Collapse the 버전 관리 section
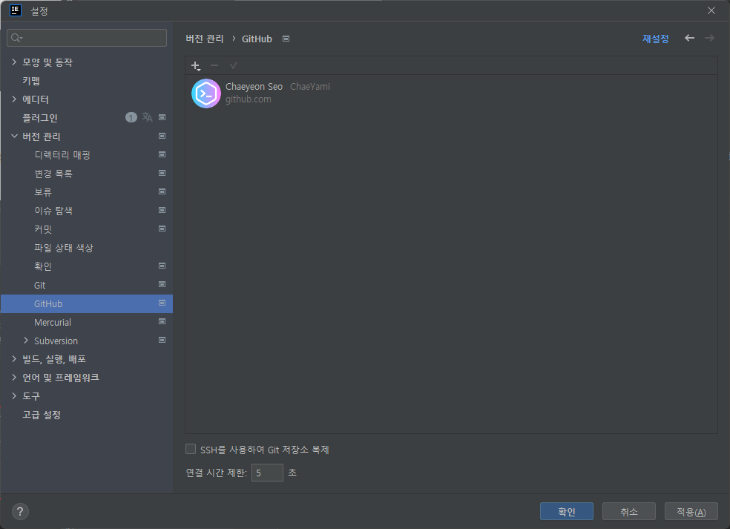The height and width of the screenshot is (529, 730). (14, 136)
